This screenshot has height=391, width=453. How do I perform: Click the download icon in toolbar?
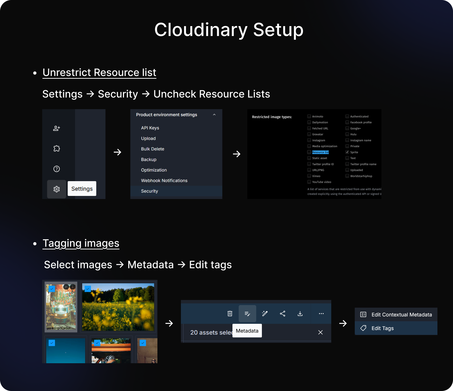coord(300,314)
